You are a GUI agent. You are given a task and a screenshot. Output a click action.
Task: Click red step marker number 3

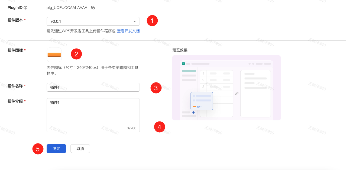[x=156, y=88]
